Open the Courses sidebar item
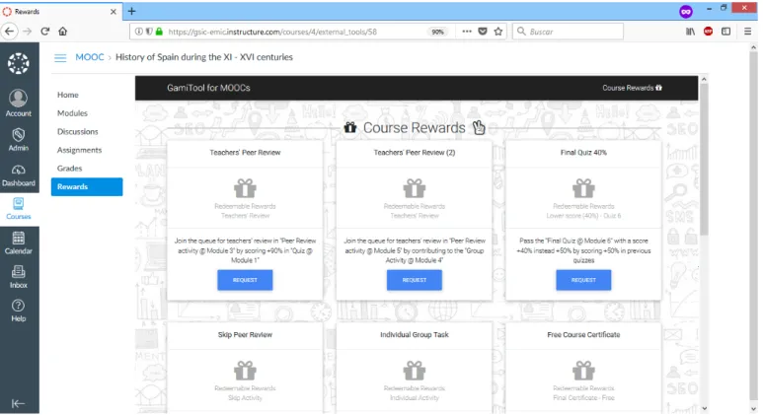 (x=19, y=209)
